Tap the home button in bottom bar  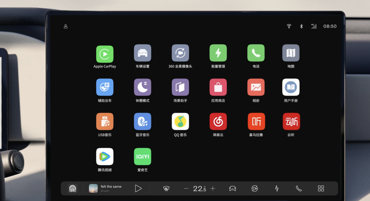pyautogui.click(x=73, y=188)
